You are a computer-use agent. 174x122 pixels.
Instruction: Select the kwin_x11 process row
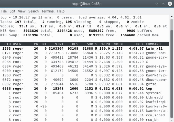pyautogui.click(x=84, y=48)
